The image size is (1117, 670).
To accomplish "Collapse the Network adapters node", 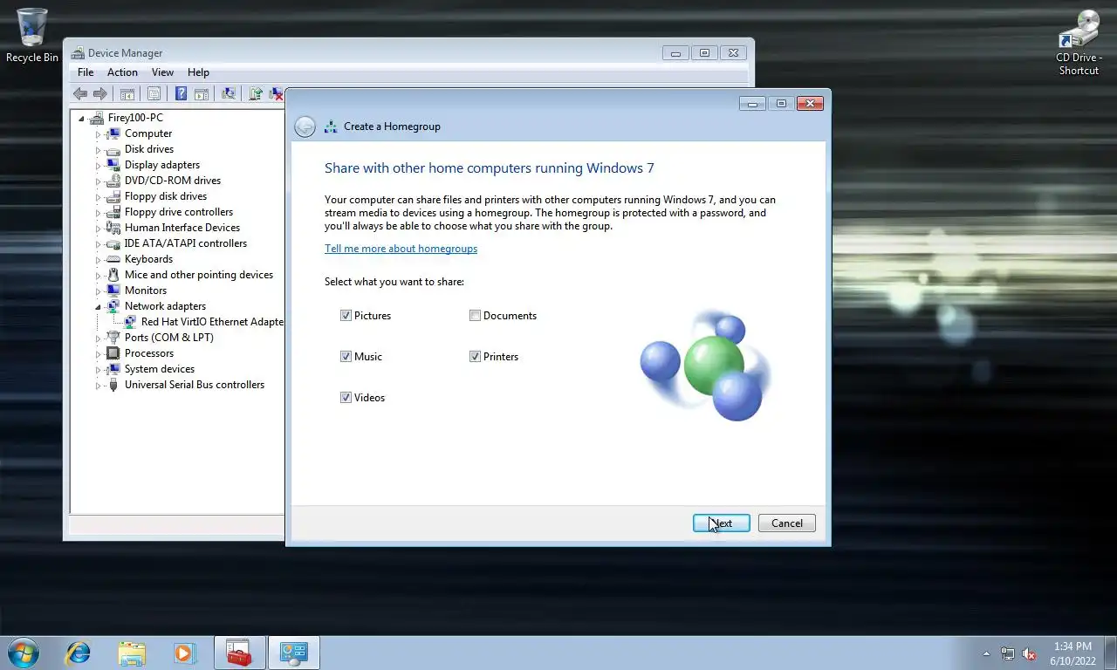I will (98, 307).
